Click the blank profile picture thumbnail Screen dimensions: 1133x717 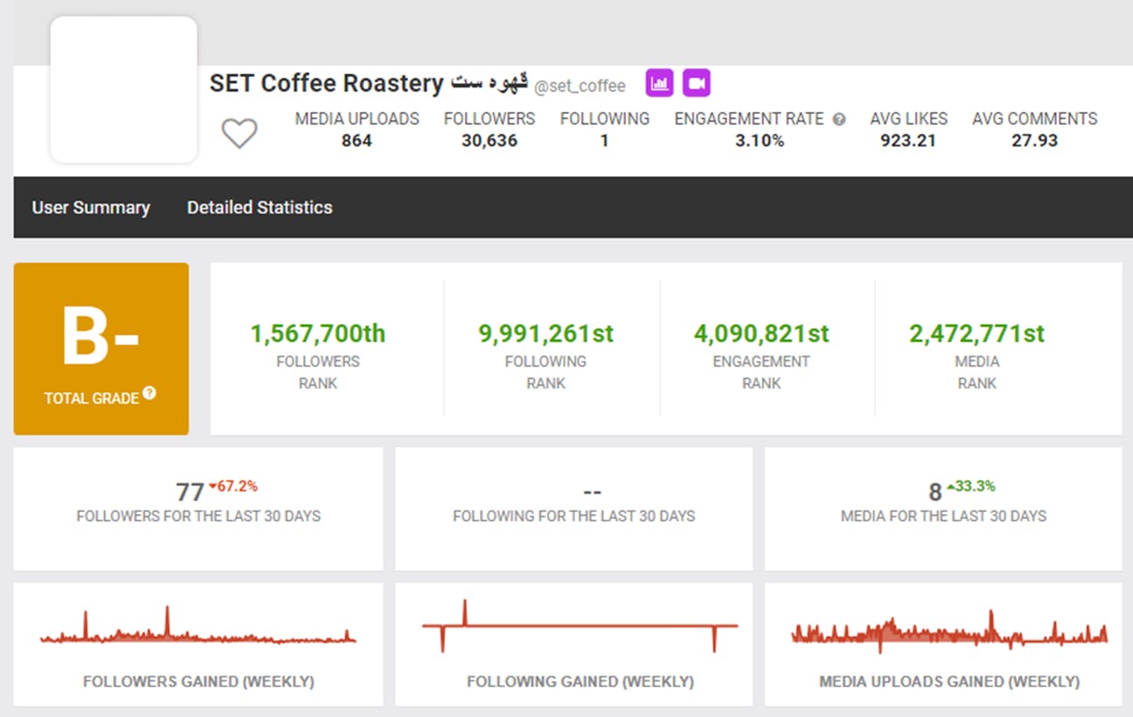tap(123, 89)
